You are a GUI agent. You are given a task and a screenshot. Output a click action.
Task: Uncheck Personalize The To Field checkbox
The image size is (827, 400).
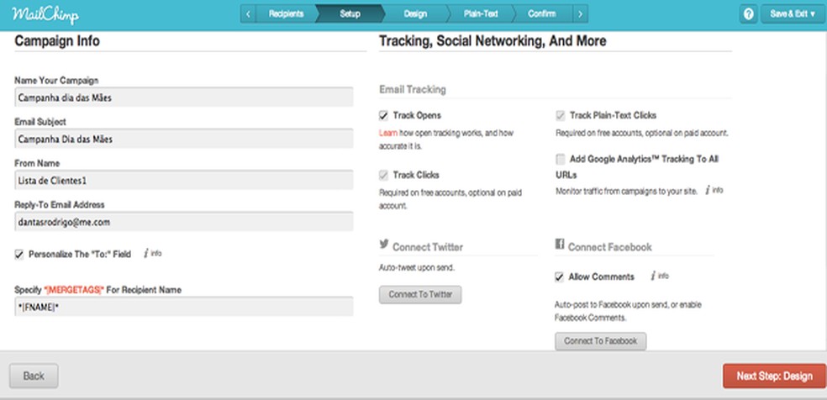click(19, 254)
